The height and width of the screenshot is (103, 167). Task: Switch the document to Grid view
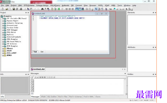pos(42,52)
